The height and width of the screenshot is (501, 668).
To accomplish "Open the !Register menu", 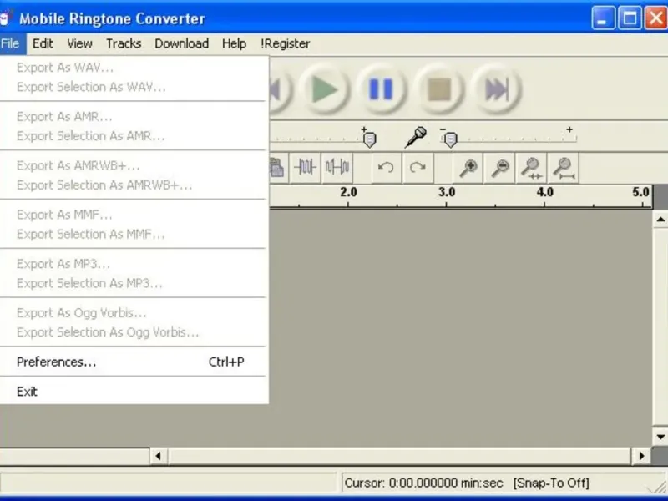I will pos(285,43).
